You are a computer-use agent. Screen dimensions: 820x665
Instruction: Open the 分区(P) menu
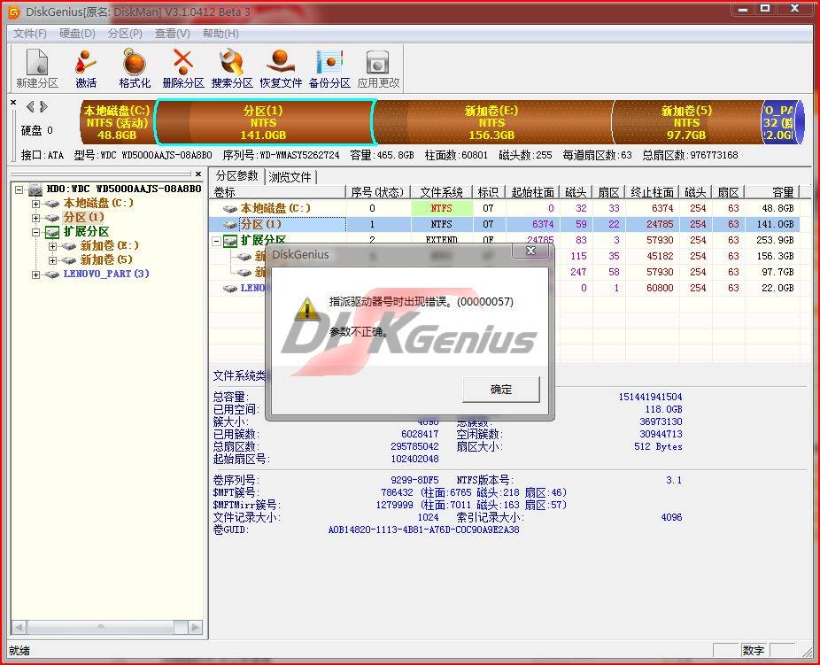(x=125, y=34)
